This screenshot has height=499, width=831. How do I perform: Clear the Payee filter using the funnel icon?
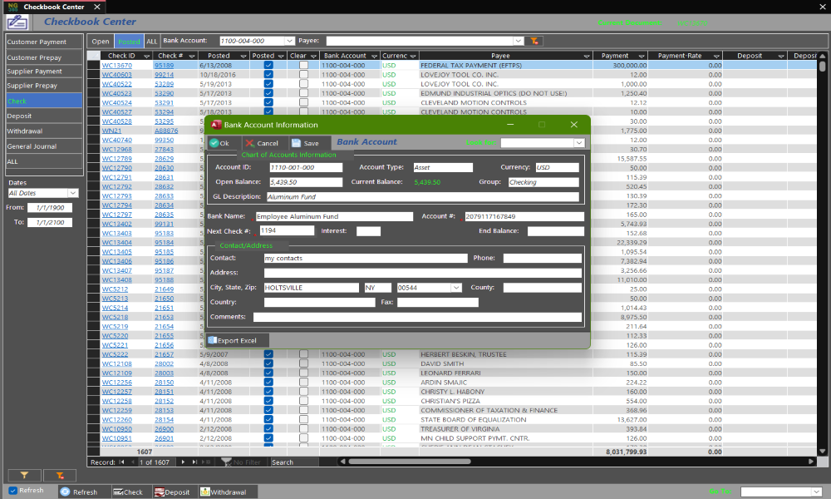coord(534,40)
